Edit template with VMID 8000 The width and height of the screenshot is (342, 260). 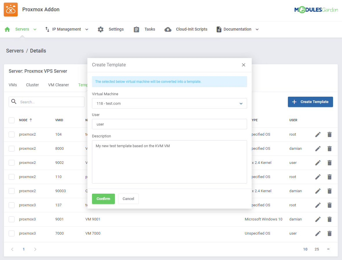318,149
